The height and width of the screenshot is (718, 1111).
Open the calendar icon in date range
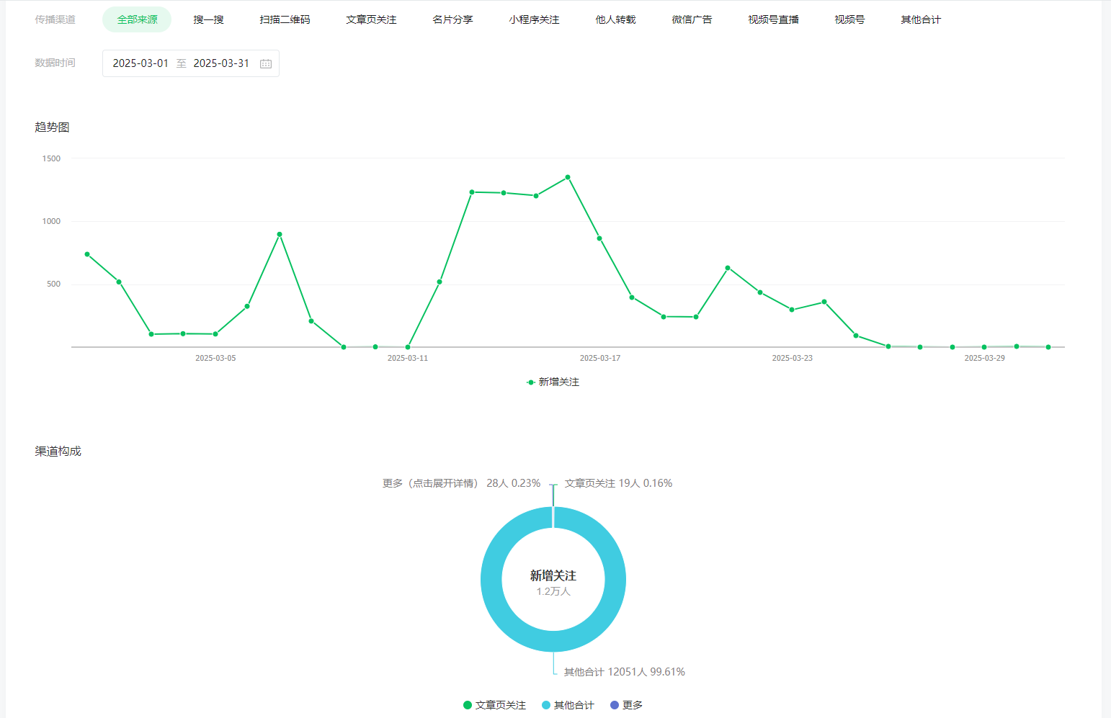[265, 63]
